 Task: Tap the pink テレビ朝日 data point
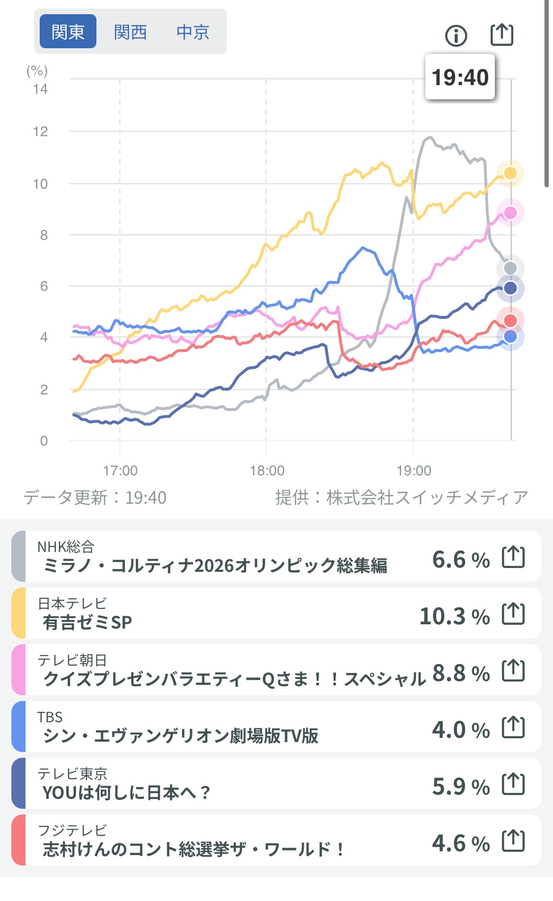click(x=510, y=213)
